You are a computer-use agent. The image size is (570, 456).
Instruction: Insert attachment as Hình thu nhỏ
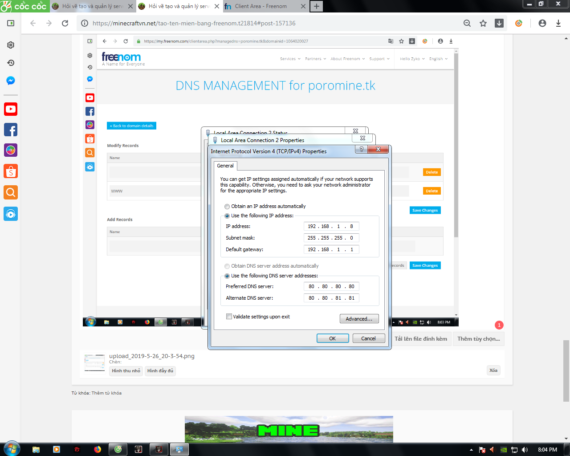tap(126, 371)
